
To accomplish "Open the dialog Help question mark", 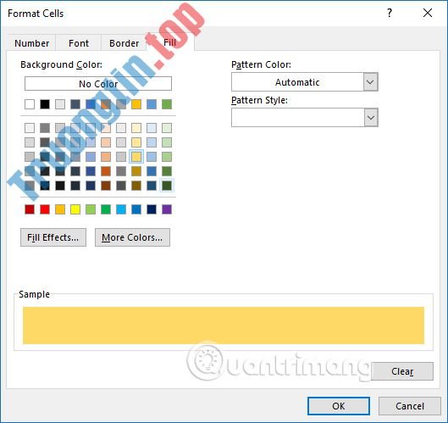I will tap(390, 13).
